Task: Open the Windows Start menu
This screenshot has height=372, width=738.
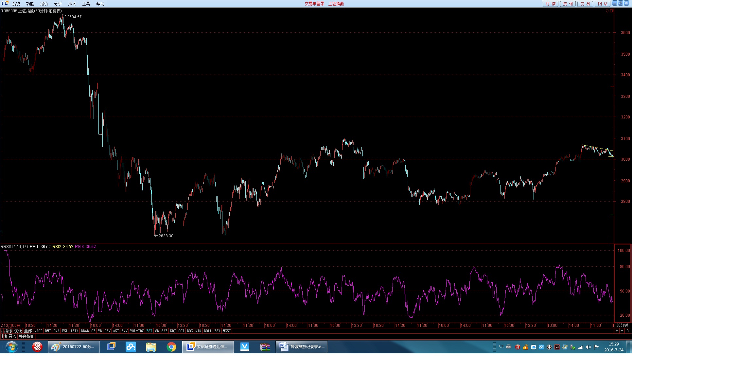Action: coord(11,347)
